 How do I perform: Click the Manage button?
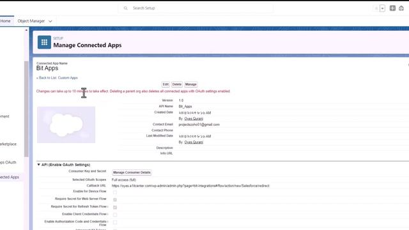click(190, 84)
